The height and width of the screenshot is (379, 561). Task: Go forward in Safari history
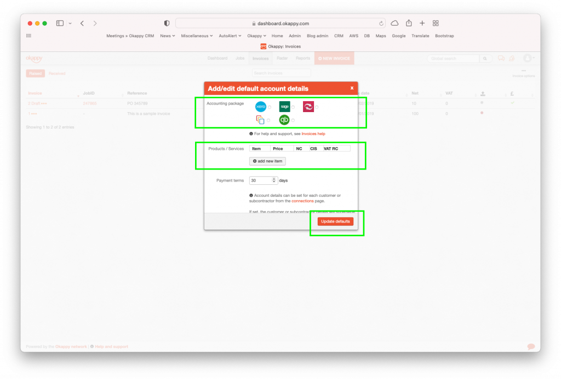point(95,23)
